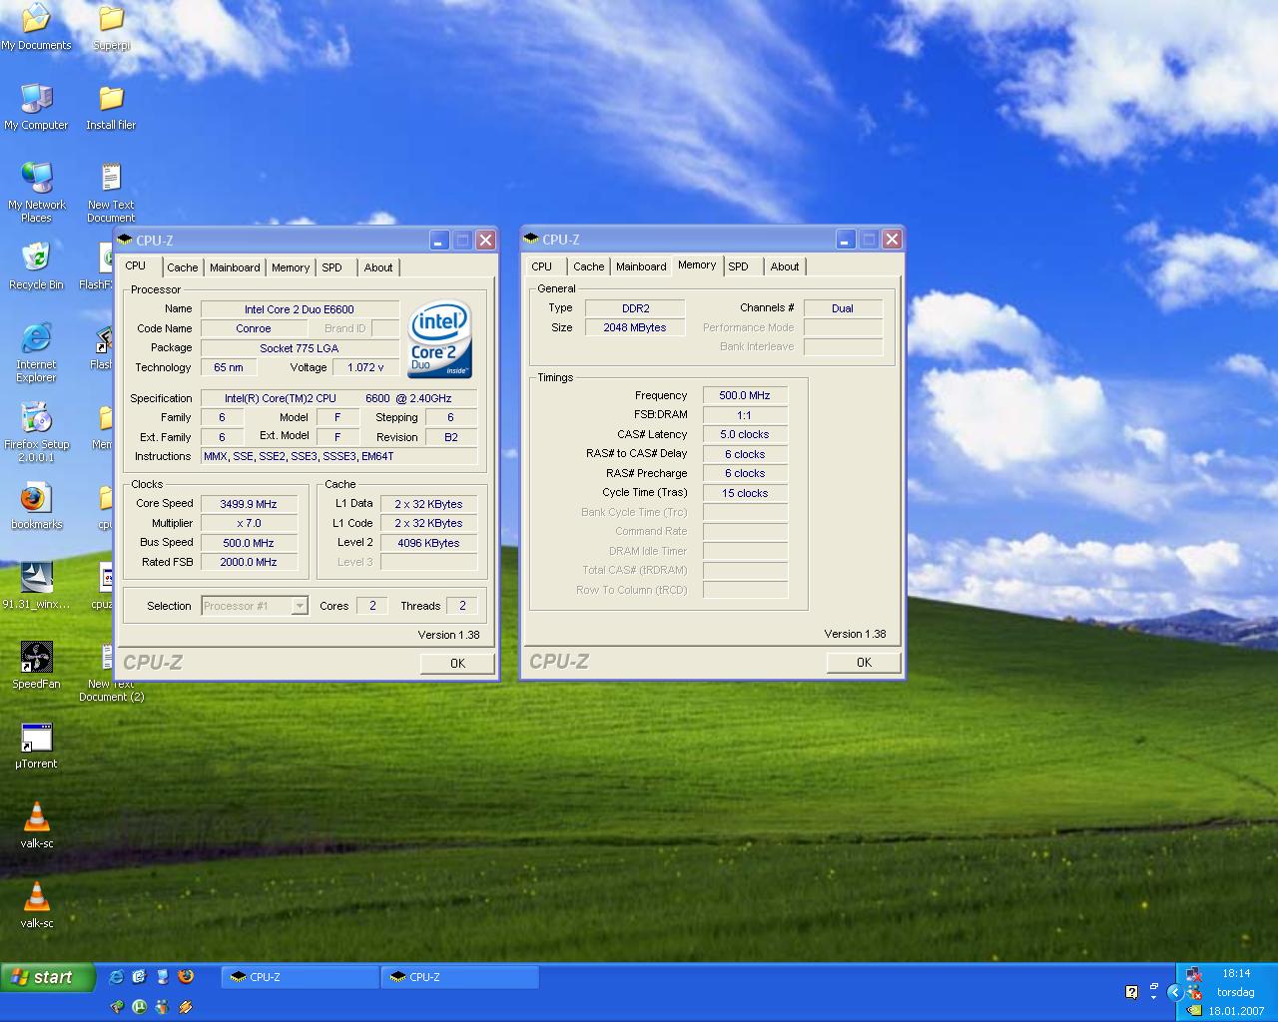The height and width of the screenshot is (1022, 1278).
Task: Close the right CPU-Z Memory window
Action: click(x=892, y=239)
